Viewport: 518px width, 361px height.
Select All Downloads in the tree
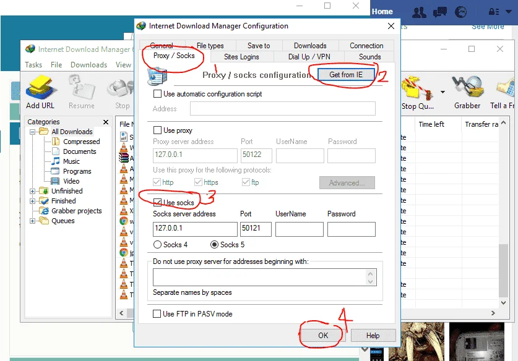click(x=72, y=132)
